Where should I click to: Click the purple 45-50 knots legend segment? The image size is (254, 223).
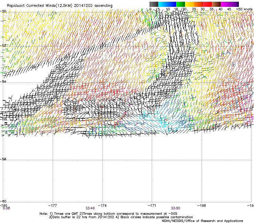234,4
